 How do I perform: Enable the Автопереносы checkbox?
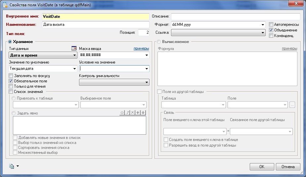click(x=271, y=24)
